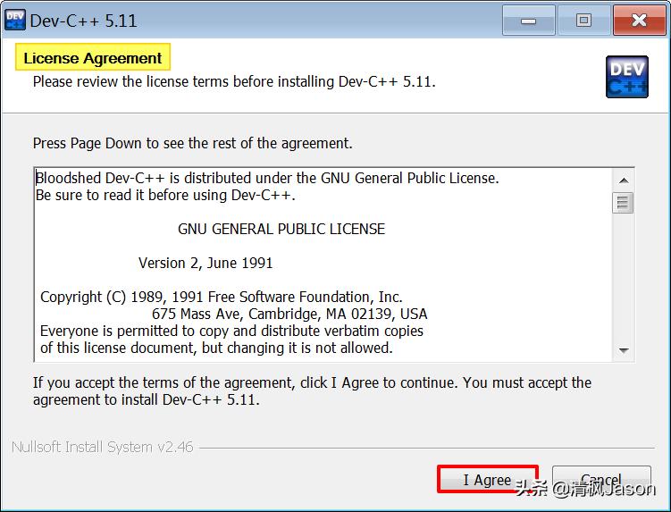Maximize the Dev-C++ installer window
The image size is (671, 512).
click(x=583, y=21)
